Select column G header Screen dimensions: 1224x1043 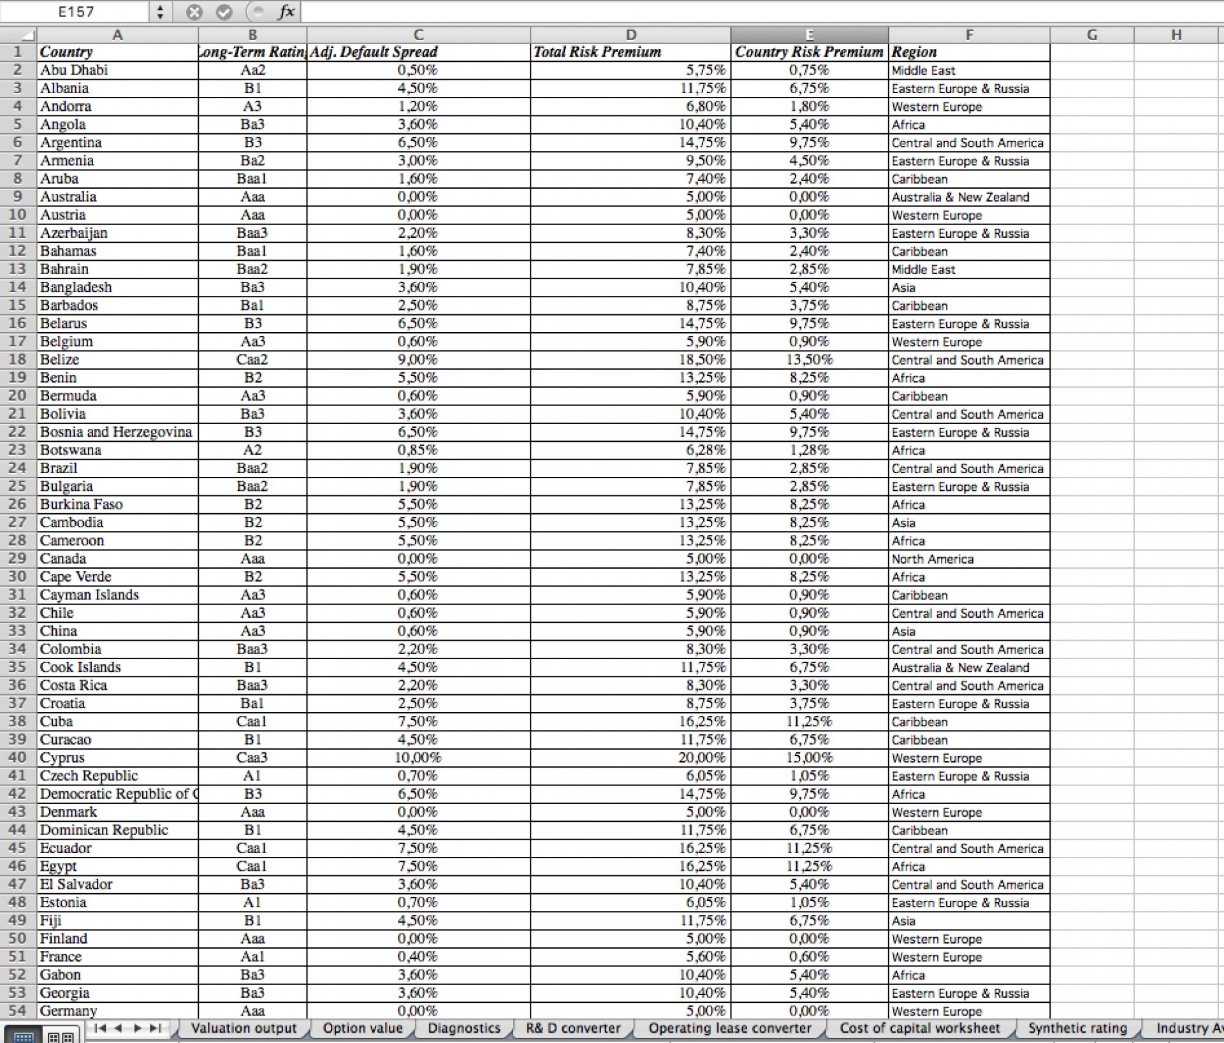coord(1091,35)
